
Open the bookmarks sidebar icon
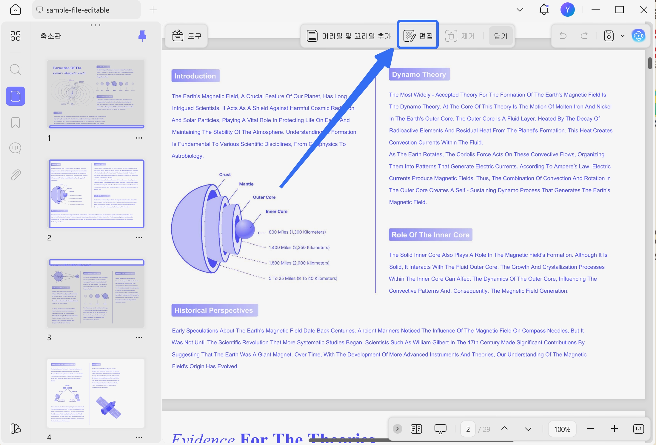16,122
